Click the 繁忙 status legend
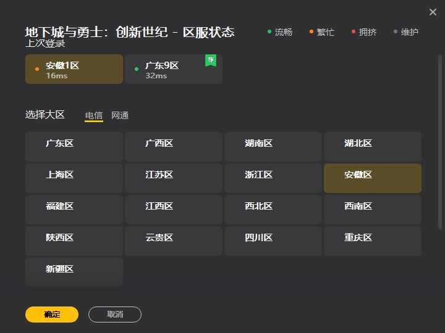This screenshot has height=333, width=445. tap(322, 32)
